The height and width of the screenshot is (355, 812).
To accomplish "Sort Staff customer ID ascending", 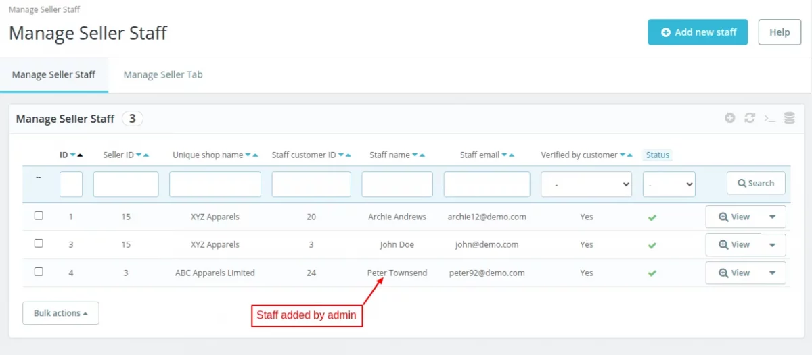I will click(x=348, y=155).
